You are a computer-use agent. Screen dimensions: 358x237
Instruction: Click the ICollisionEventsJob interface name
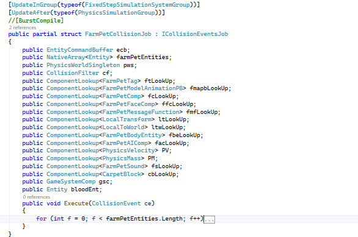pos(195,34)
